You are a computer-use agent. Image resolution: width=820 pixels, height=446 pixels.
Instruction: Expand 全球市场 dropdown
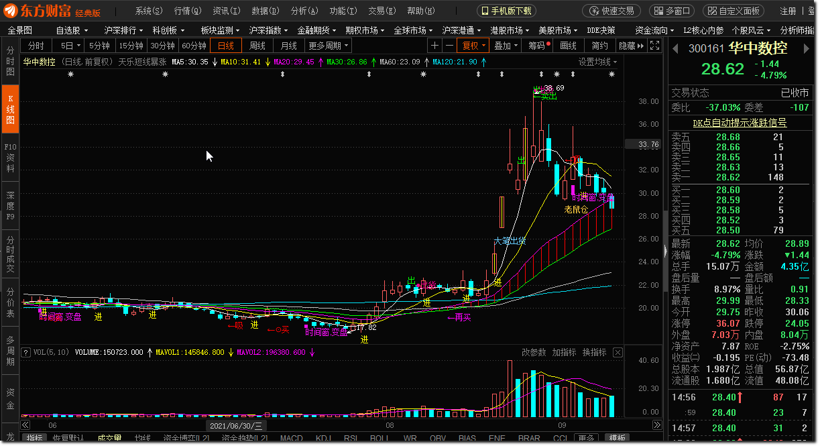pos(414,30)
